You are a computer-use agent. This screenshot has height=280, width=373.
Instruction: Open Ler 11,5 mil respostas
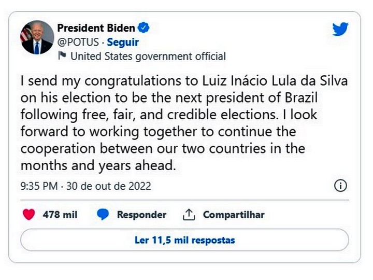click(184, 240)
